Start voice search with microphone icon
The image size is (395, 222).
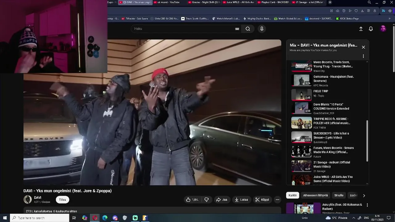pos(262,29)
